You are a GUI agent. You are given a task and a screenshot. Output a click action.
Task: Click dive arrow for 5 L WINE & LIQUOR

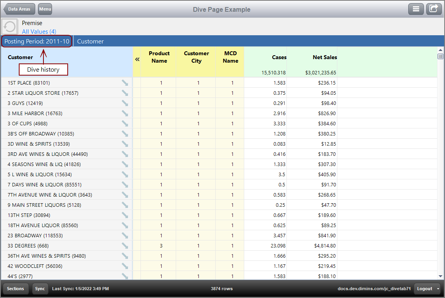(x=125, y=174)
